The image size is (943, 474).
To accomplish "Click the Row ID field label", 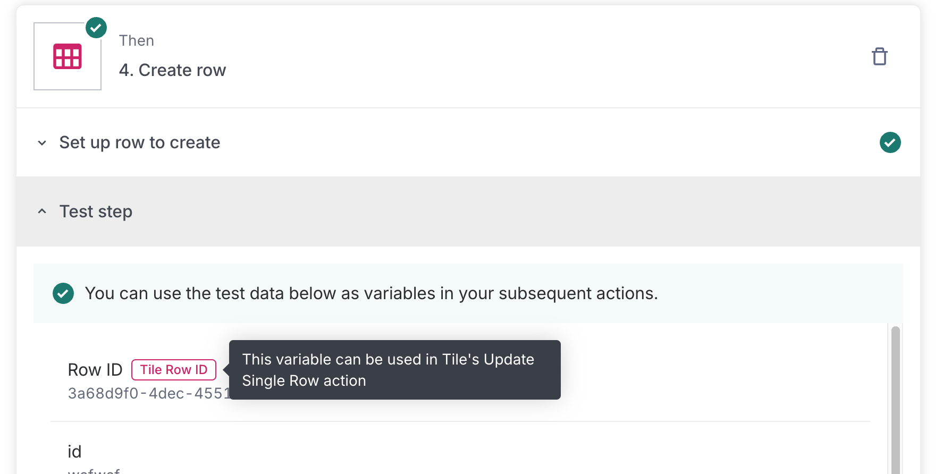I will click(95, 370).
